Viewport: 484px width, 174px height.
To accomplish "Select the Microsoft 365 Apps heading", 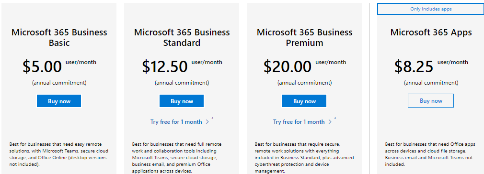I will pos(431,33).
